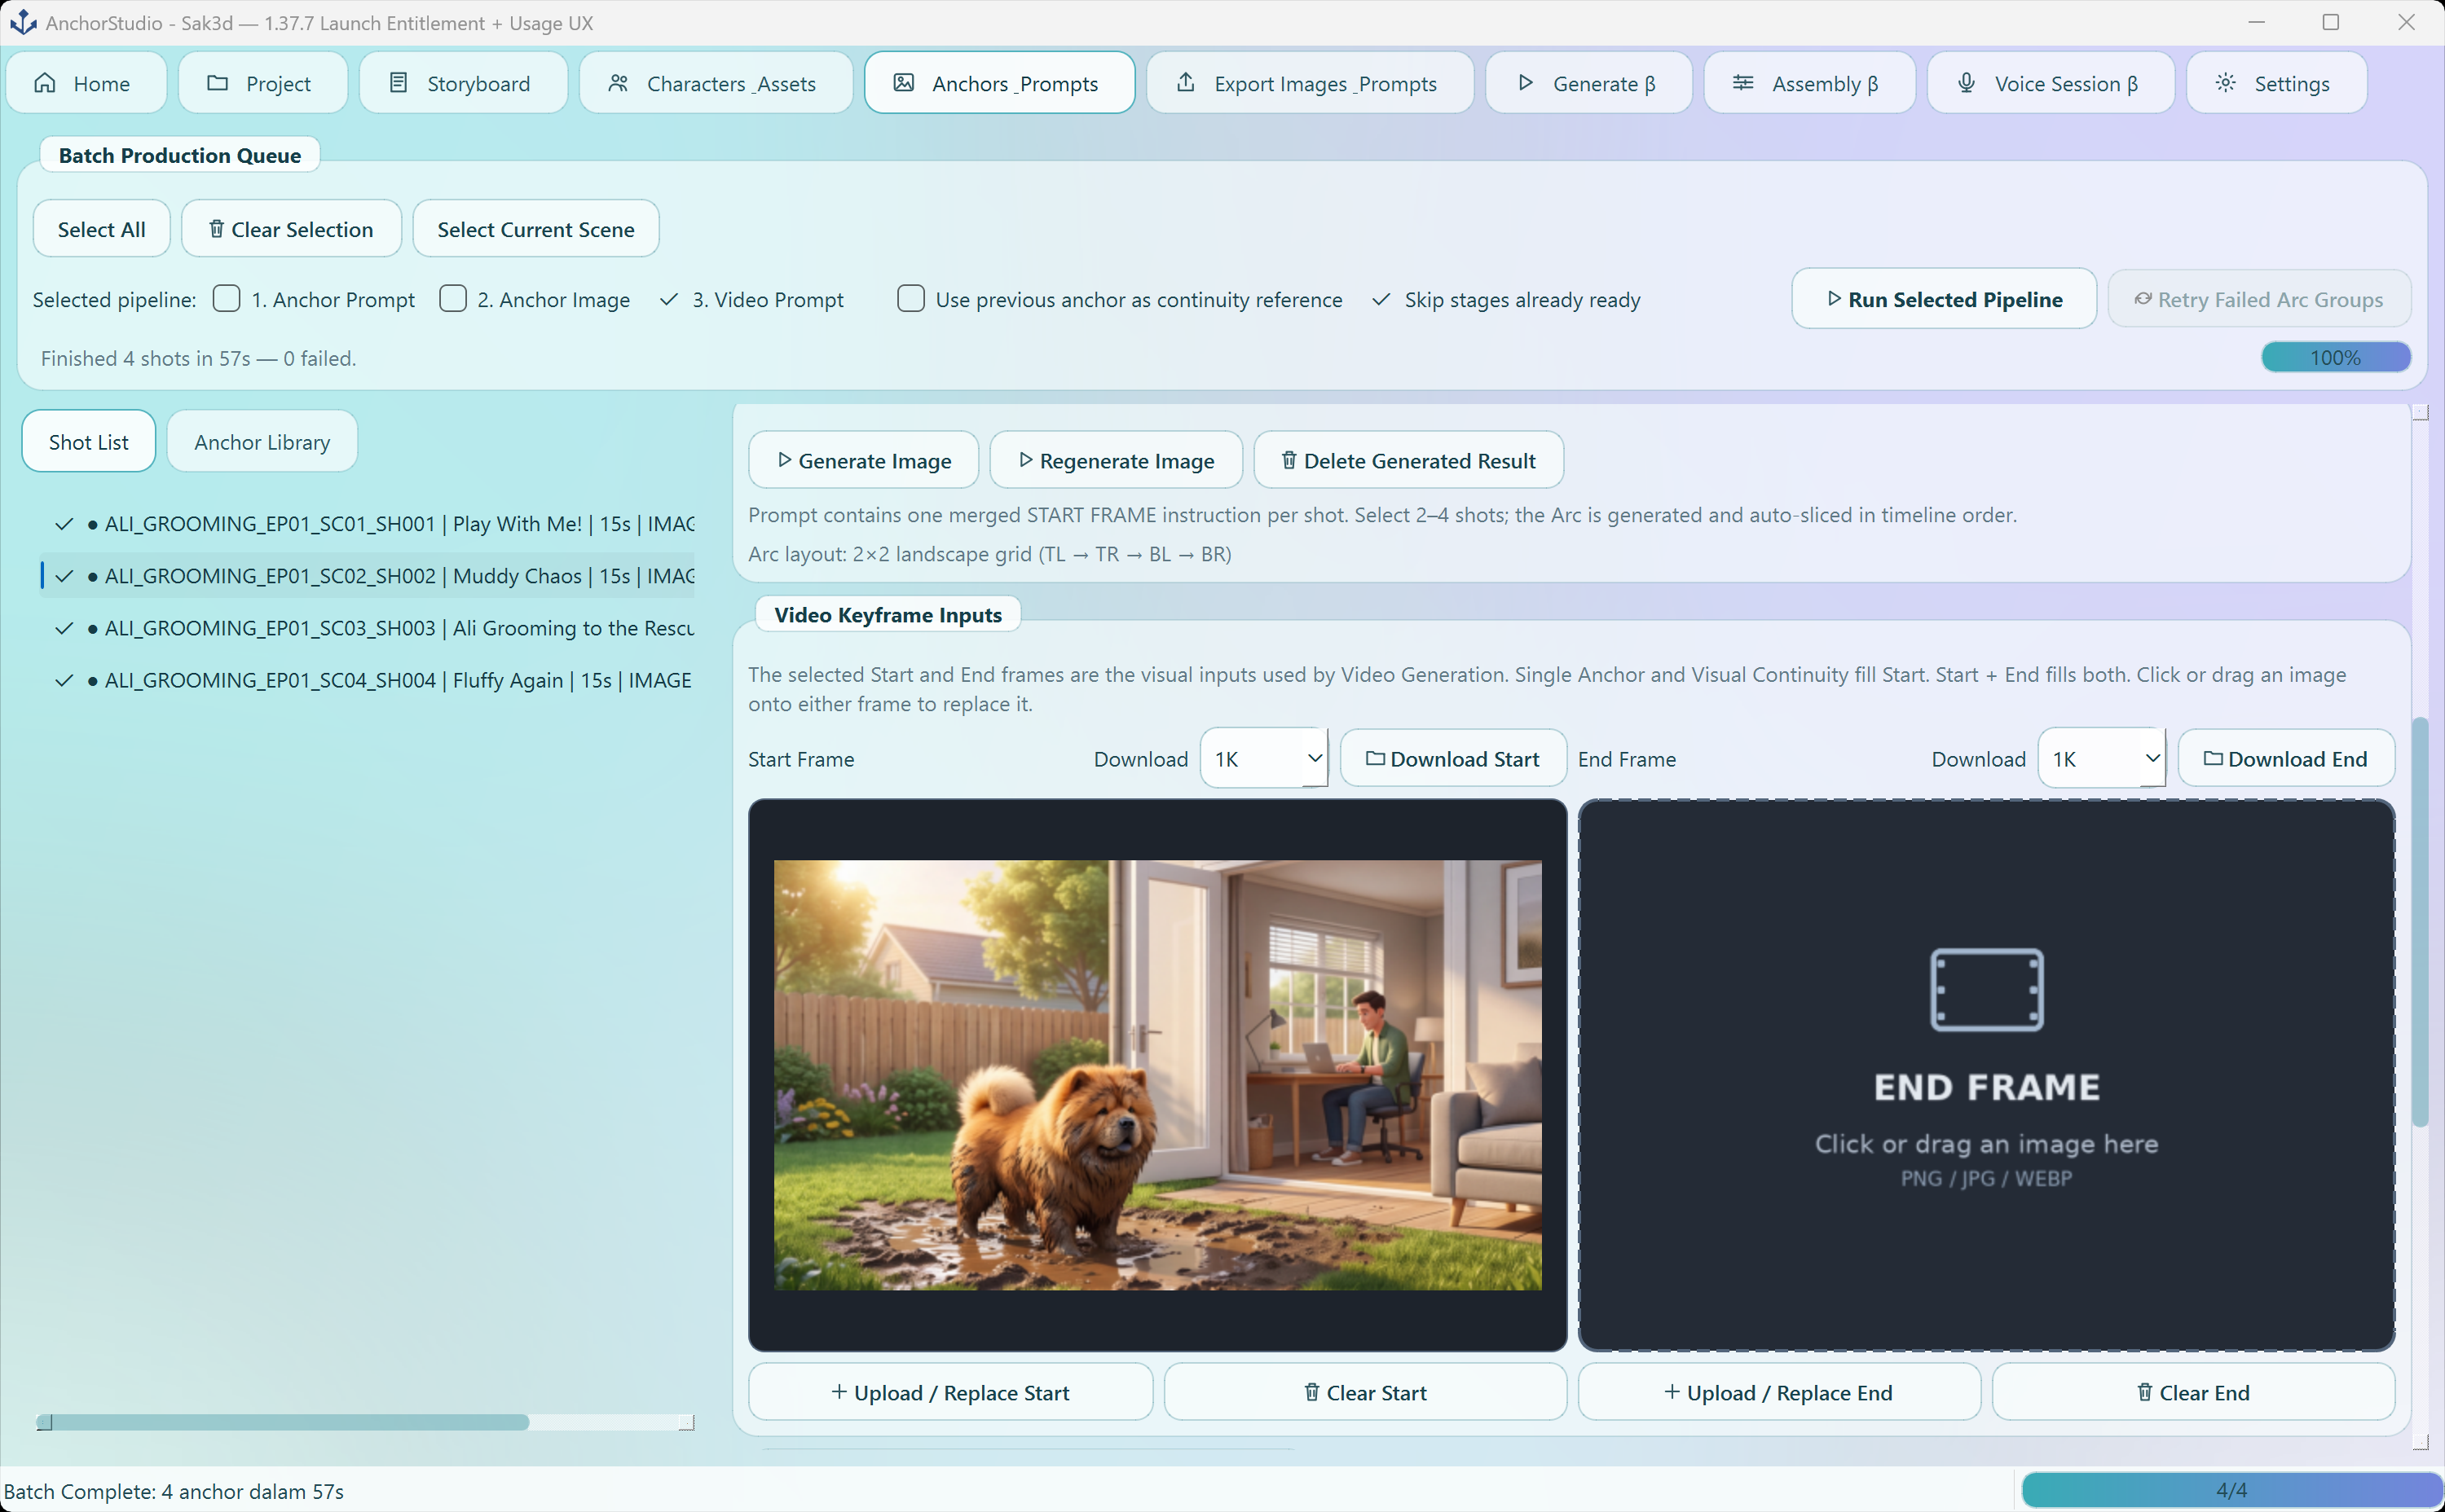Click Upload / Replace End button
This screenshot has height=1512, width=2445.
click(x=1778, y=1392)
